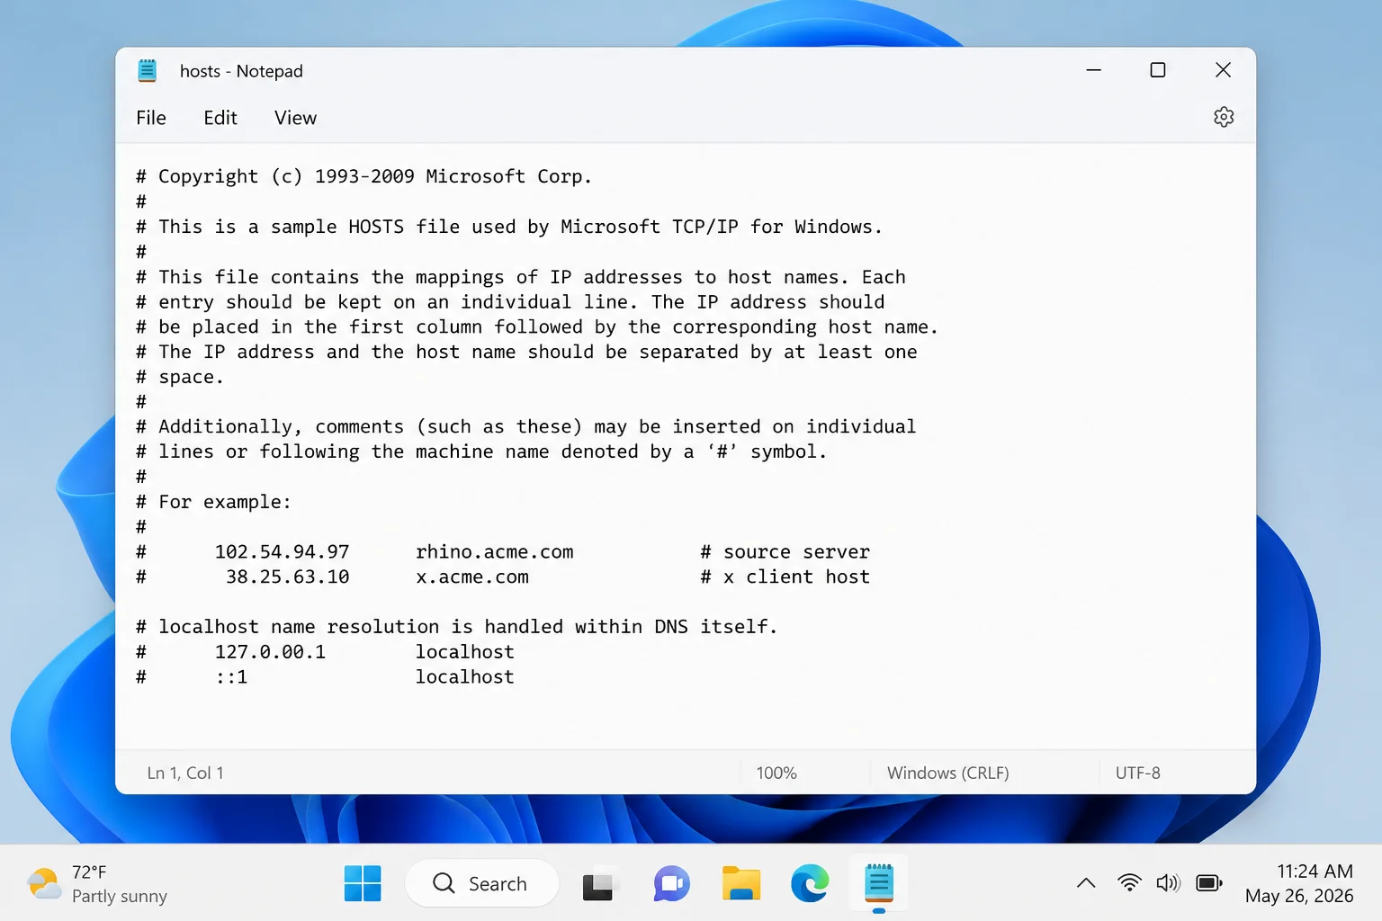Viewport: 1382px width, 921px height.
Task: Open Task View from taskbar
Action: 601,883
